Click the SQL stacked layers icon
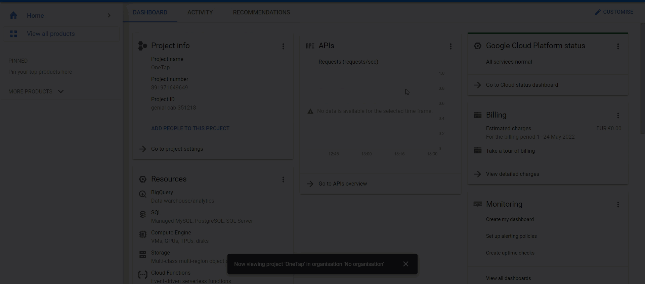 pyautogui.click(x=142, y=214)
